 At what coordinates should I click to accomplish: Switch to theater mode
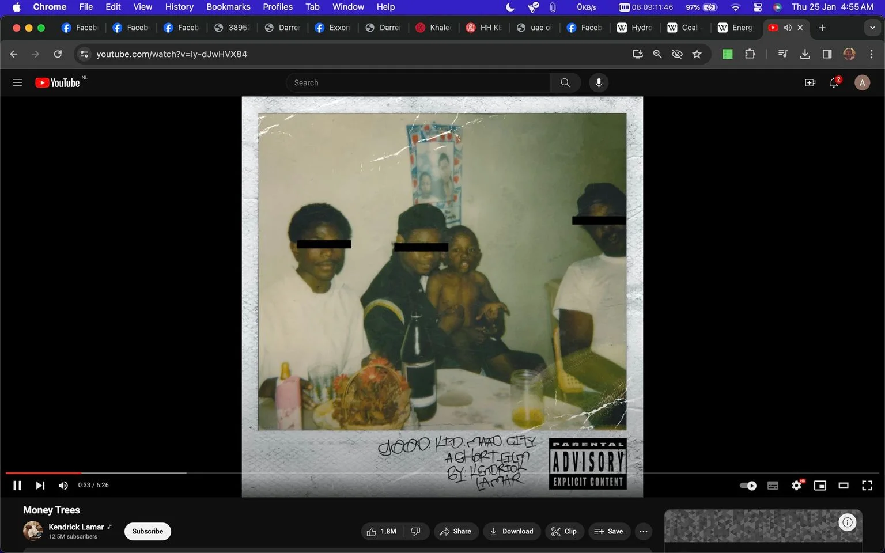(844, 486)
